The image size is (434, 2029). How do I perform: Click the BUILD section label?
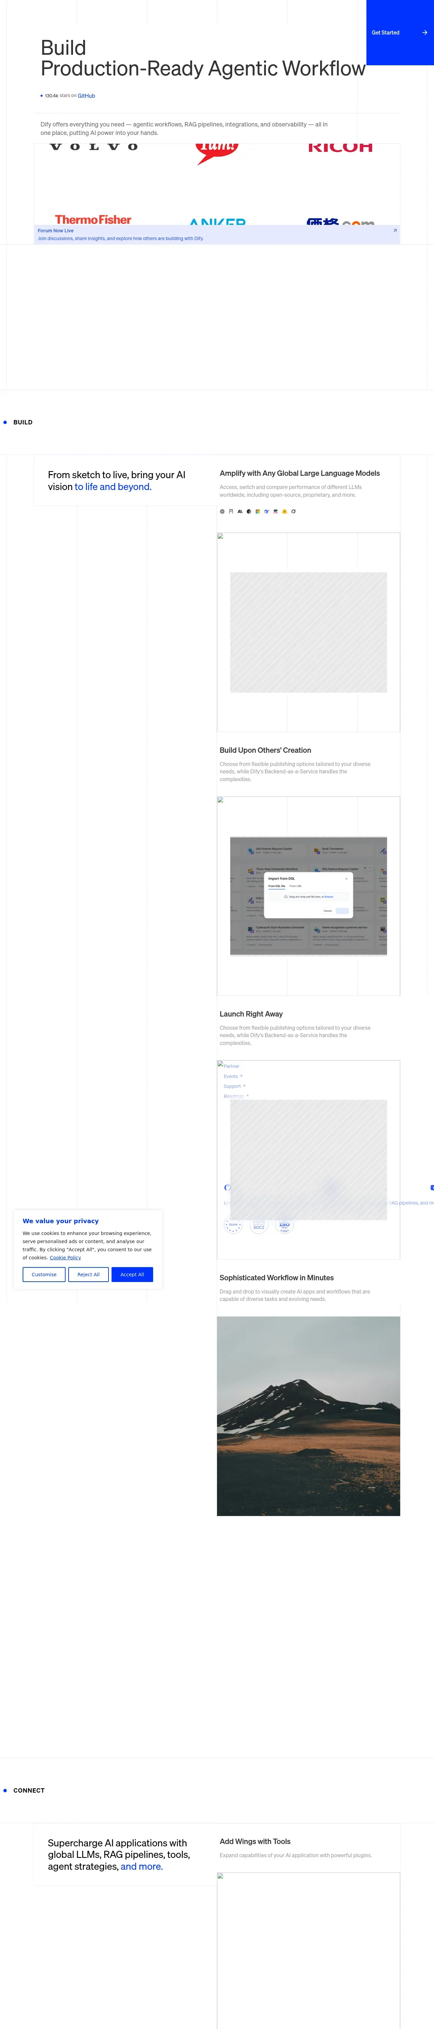pos(23,422)
